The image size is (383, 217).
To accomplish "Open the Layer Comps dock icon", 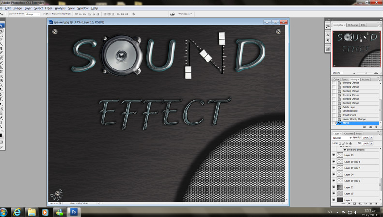I will 328,49.
